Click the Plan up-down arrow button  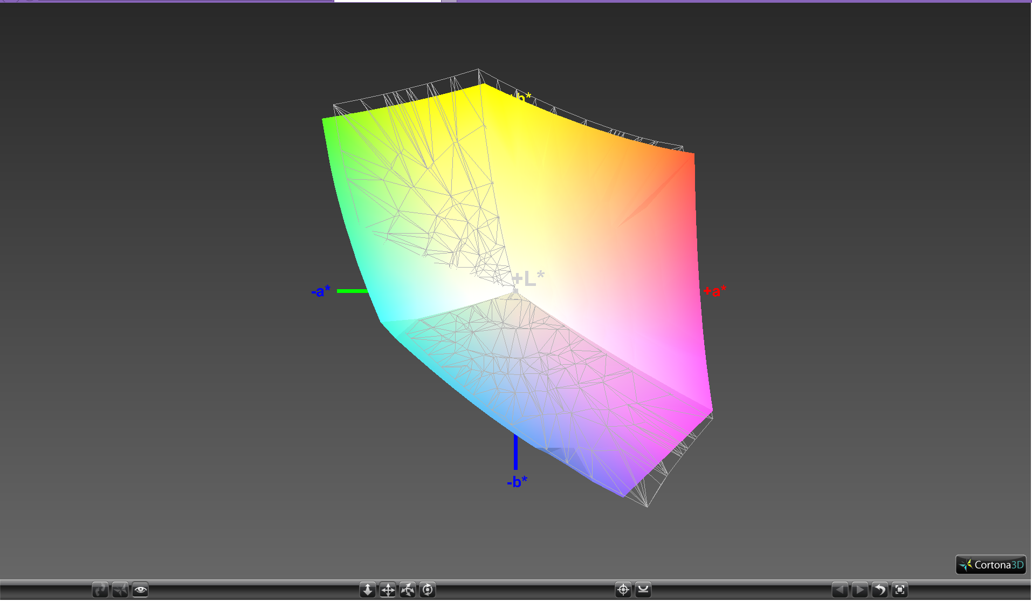click(368, 590)
